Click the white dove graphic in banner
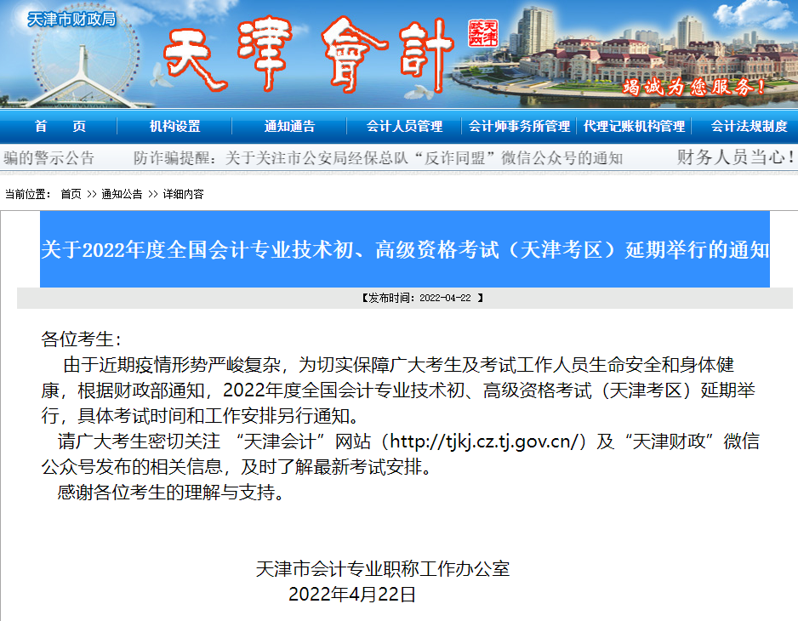798x621 pixels. point(162,77)
